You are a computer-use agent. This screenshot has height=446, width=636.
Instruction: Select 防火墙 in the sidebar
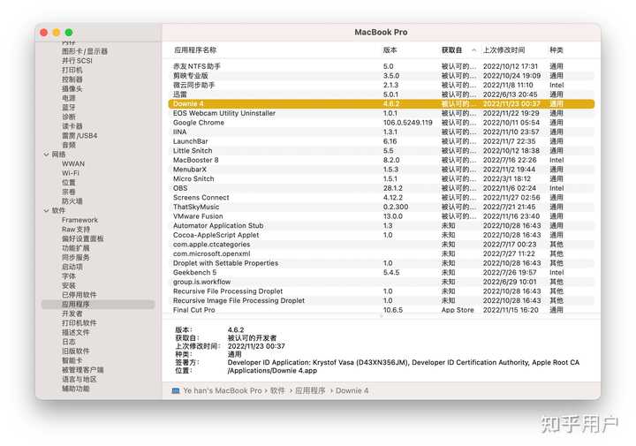[72, 201]
